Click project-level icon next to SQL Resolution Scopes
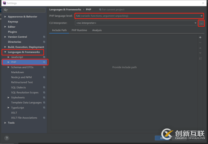208x144 pixels. [x=44, y=92]
